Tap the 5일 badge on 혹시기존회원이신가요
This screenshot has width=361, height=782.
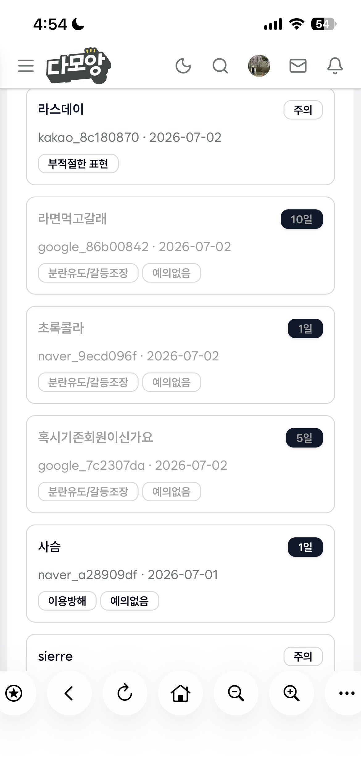pyautogui.click(x=305, y=438)
